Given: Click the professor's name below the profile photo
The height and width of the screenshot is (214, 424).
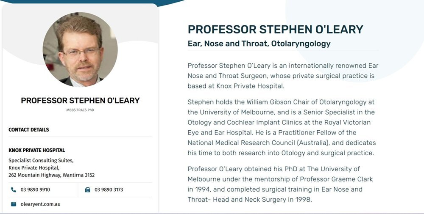Looking at the screenshot, I should tap(80, 101).
